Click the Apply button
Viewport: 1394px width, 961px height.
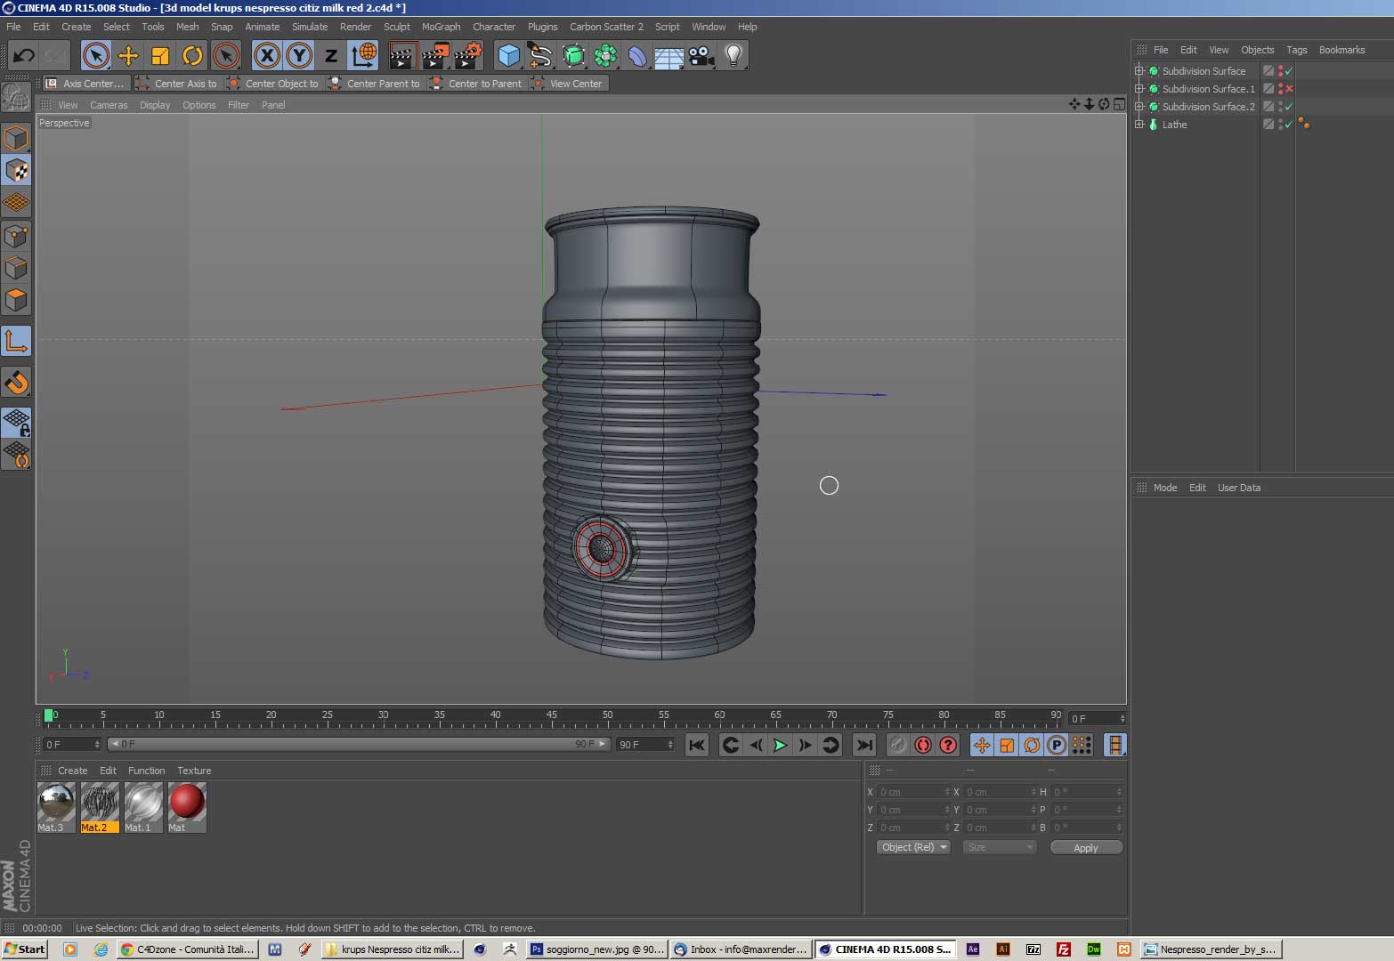point(1085,848)
